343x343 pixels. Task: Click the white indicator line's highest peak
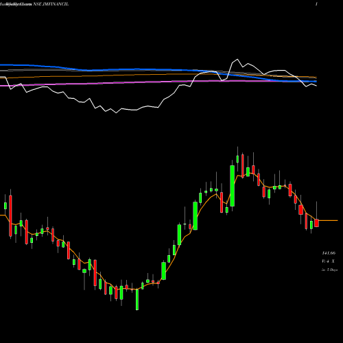click(237, 59)
